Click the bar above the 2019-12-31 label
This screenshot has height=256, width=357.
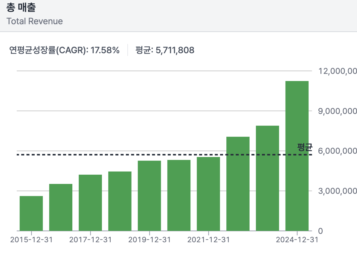[149, 196]
